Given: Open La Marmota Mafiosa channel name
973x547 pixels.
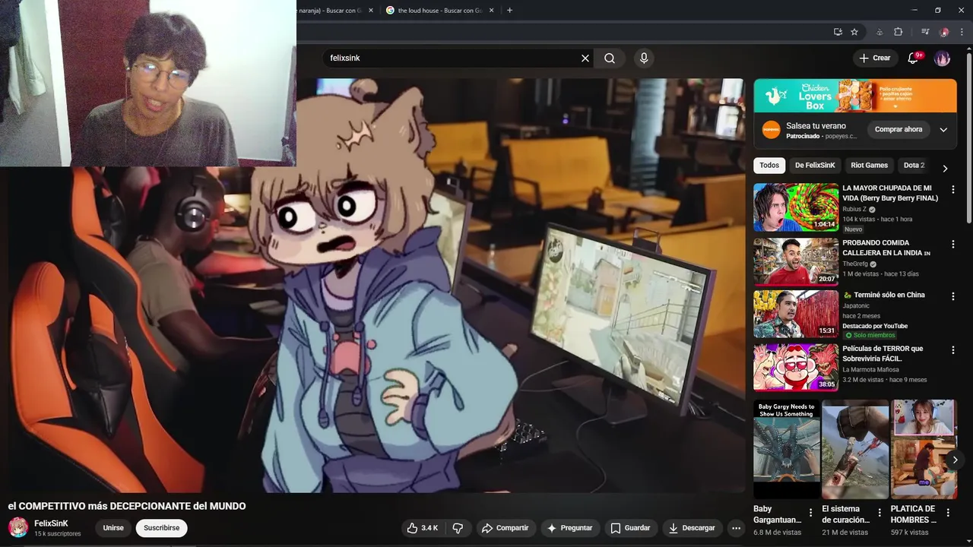Looking at the screenshot, I should coord(870,369).
